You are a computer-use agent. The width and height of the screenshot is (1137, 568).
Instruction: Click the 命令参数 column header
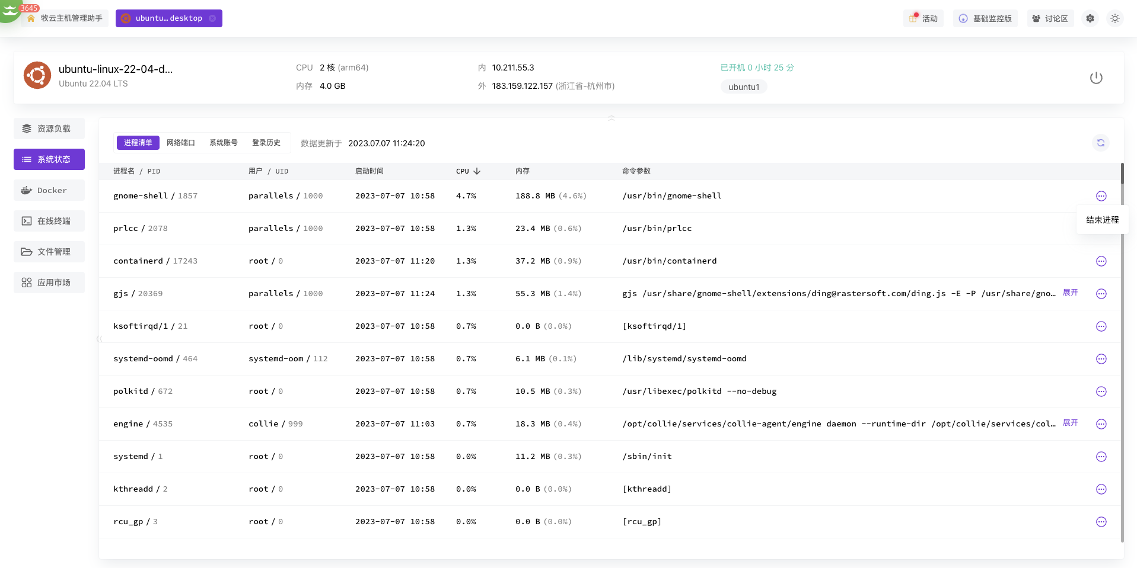click(636, 171)
